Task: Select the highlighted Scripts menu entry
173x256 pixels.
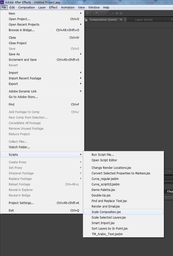Action: (x=42, y=155)
